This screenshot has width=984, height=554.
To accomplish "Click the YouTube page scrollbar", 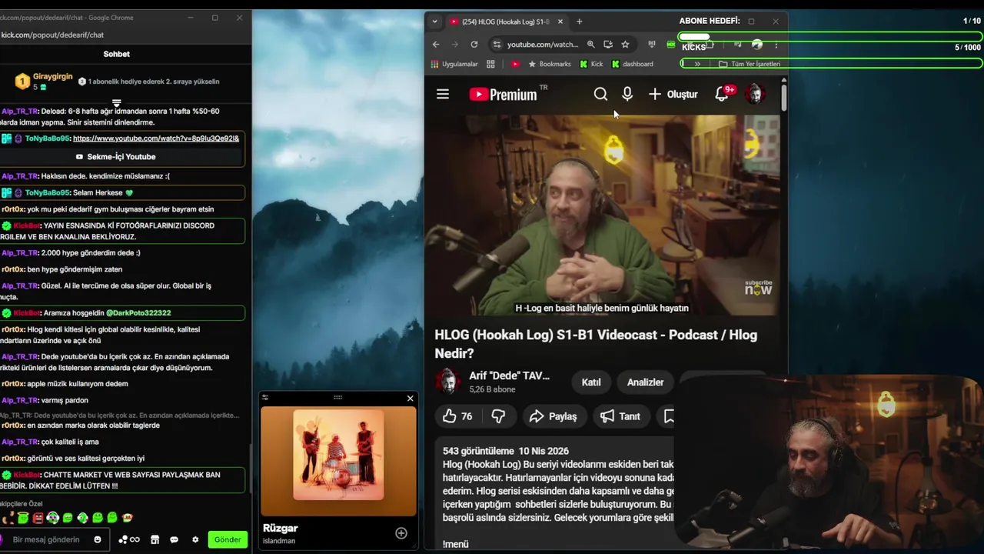I will pyautogui.click(x=783, y=96).
